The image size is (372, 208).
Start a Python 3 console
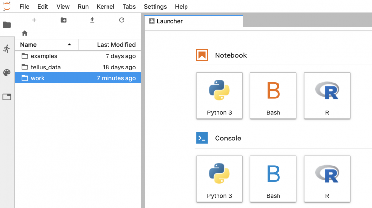pyautogui.click(x=219, y=179)
